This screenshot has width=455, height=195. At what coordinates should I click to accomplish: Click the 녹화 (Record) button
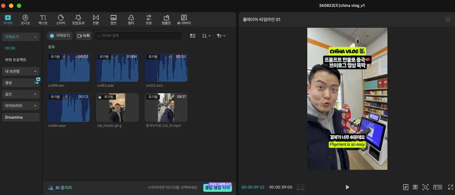[84, 36]
